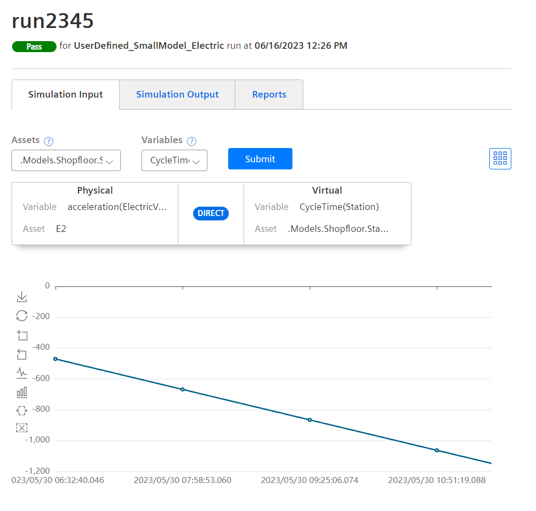Viewport: 536px width, 511px height.
Task: Click the Virtual variable CycleTime(Station) text
Action: [339, 207]
